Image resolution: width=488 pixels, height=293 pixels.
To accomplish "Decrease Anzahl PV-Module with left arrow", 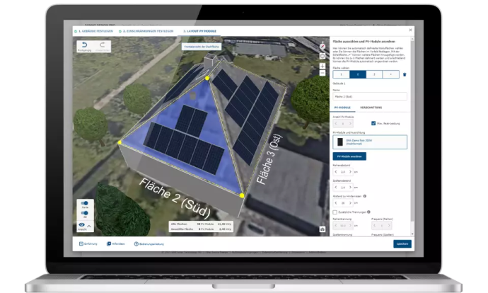I will point(336,124).
